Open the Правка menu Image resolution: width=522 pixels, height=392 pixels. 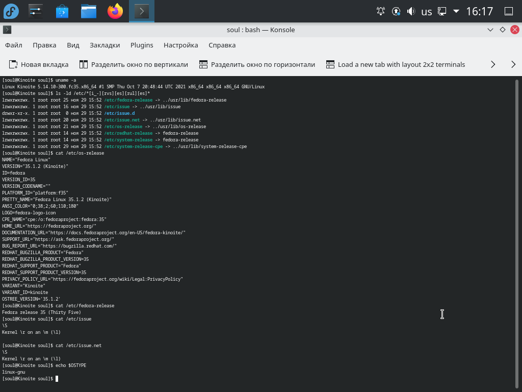pyautogui.click(x=44, y=45)
